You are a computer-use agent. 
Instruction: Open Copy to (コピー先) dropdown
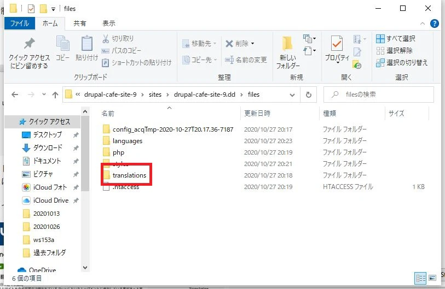(200, 60)
